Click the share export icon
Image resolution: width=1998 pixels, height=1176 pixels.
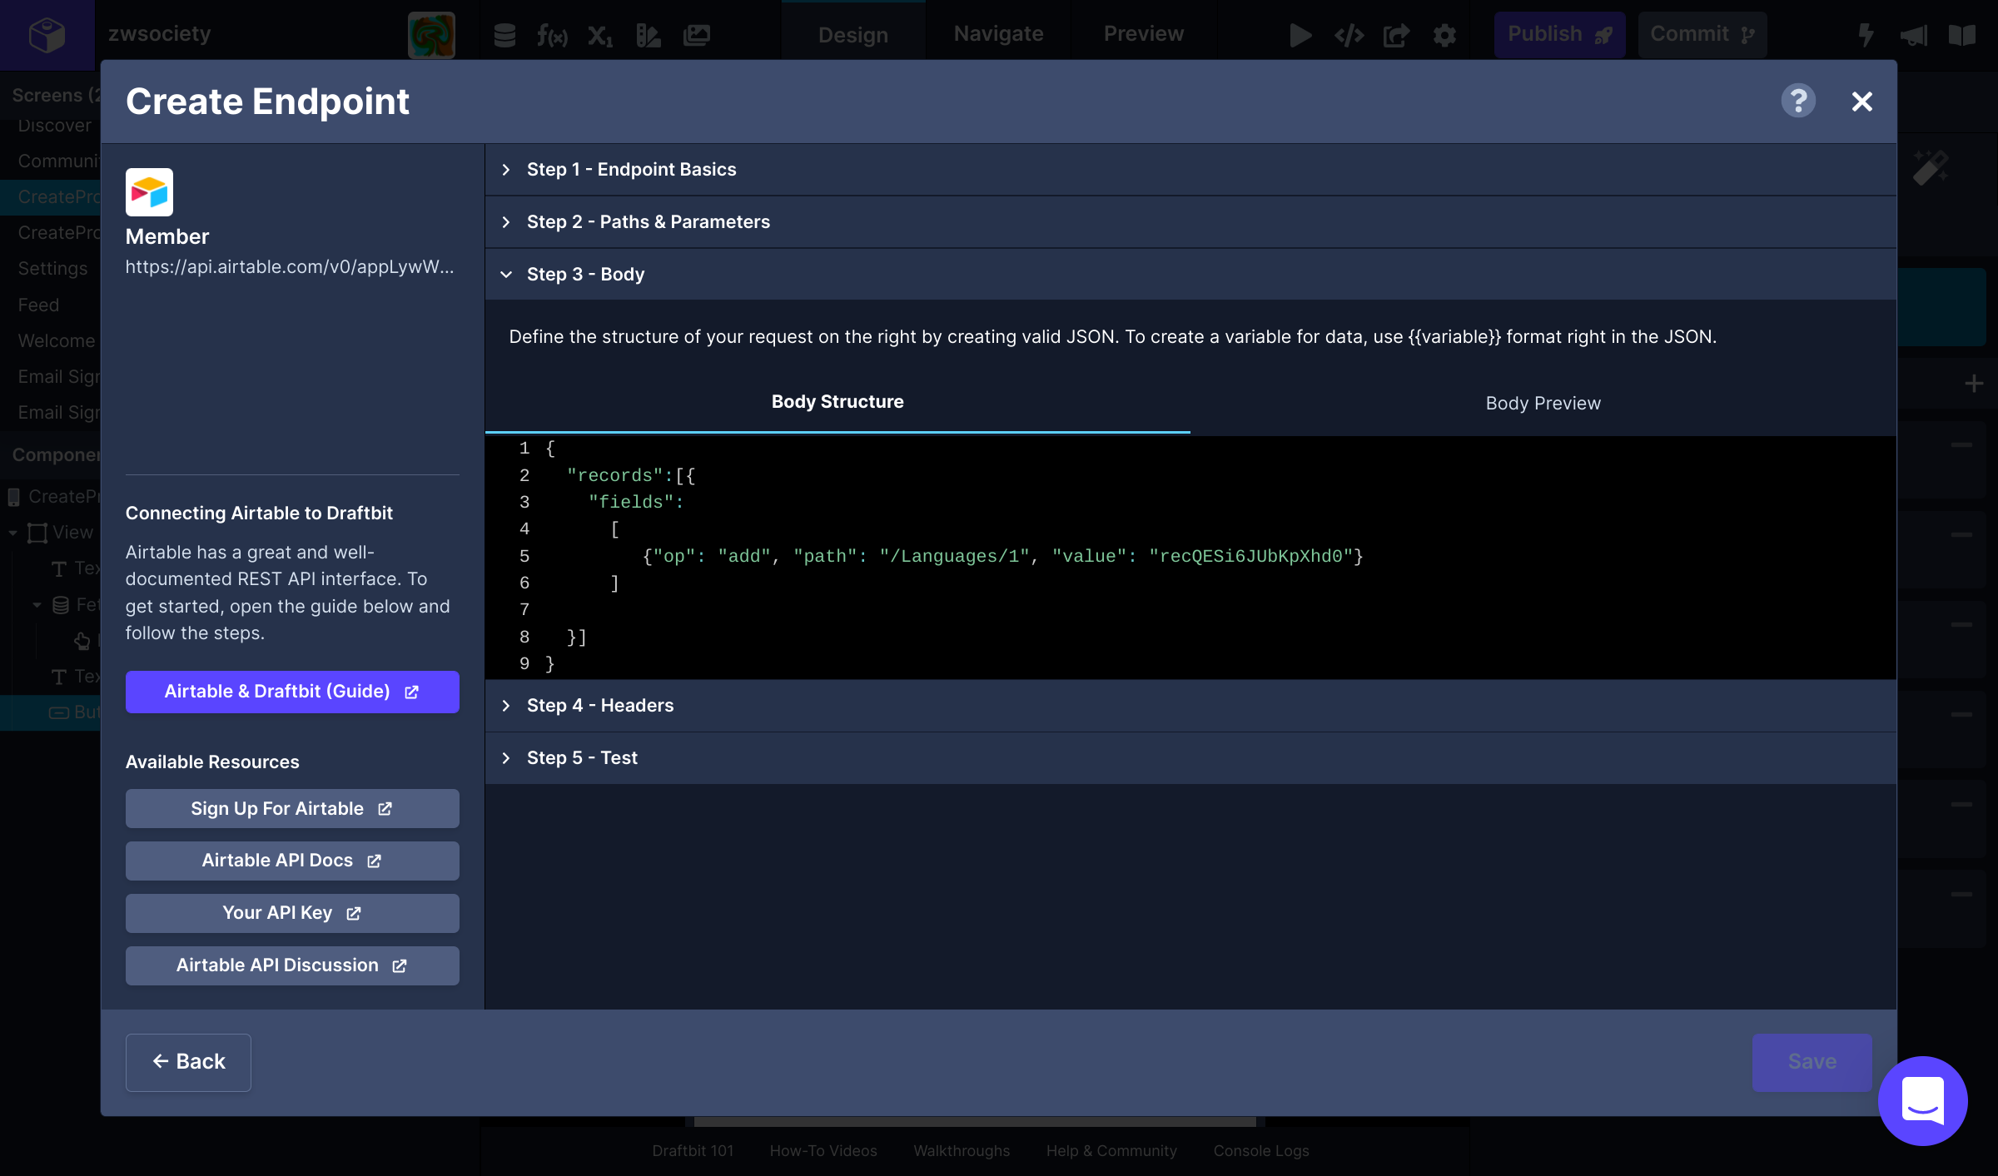1396,35
